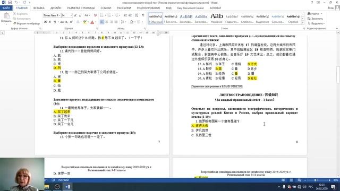Open Заменить (Replace) dialog
The height and width of the screenshot is (191, 340).
(315, 19)
